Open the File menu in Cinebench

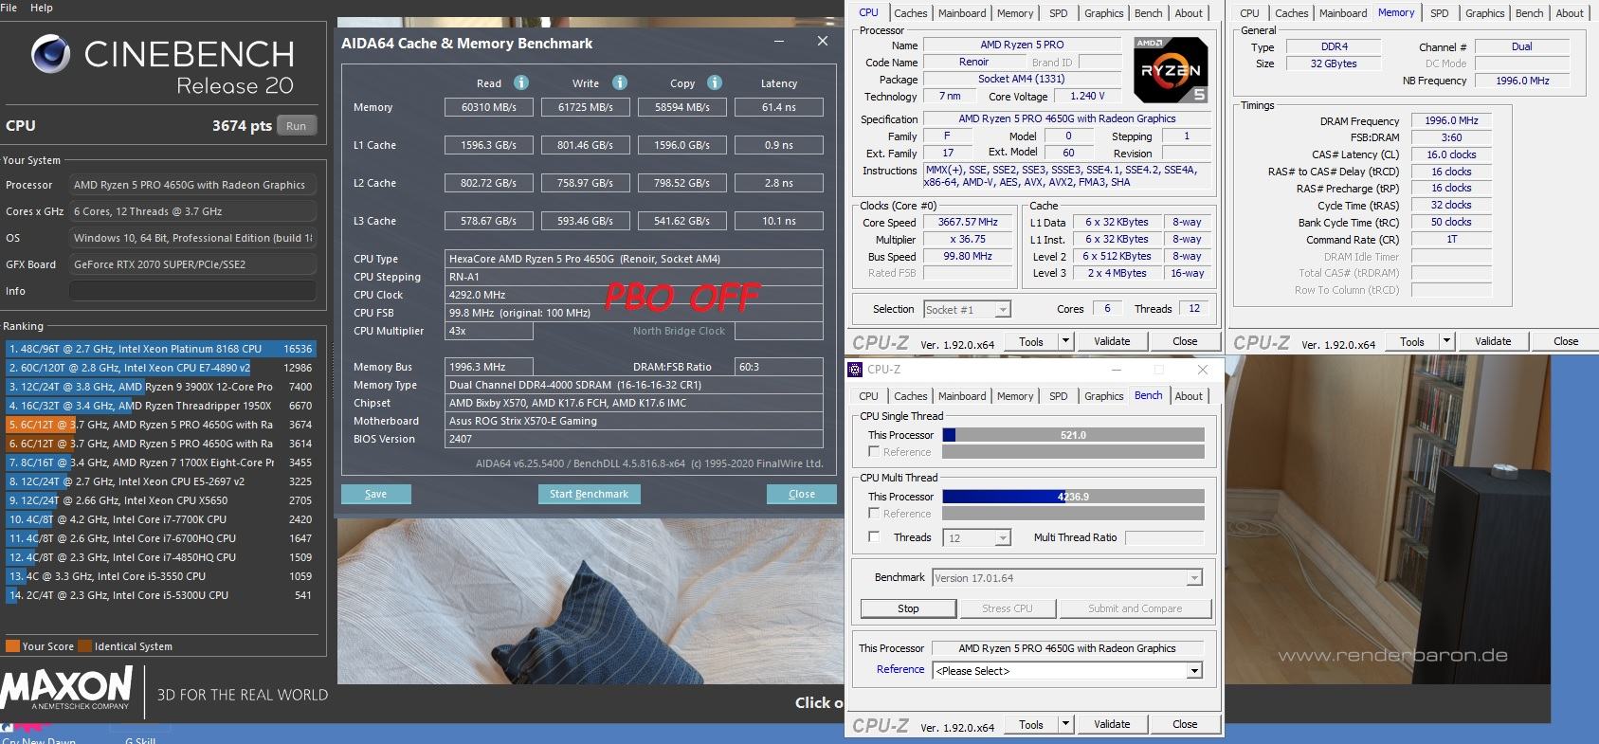(x=9, y=8)
